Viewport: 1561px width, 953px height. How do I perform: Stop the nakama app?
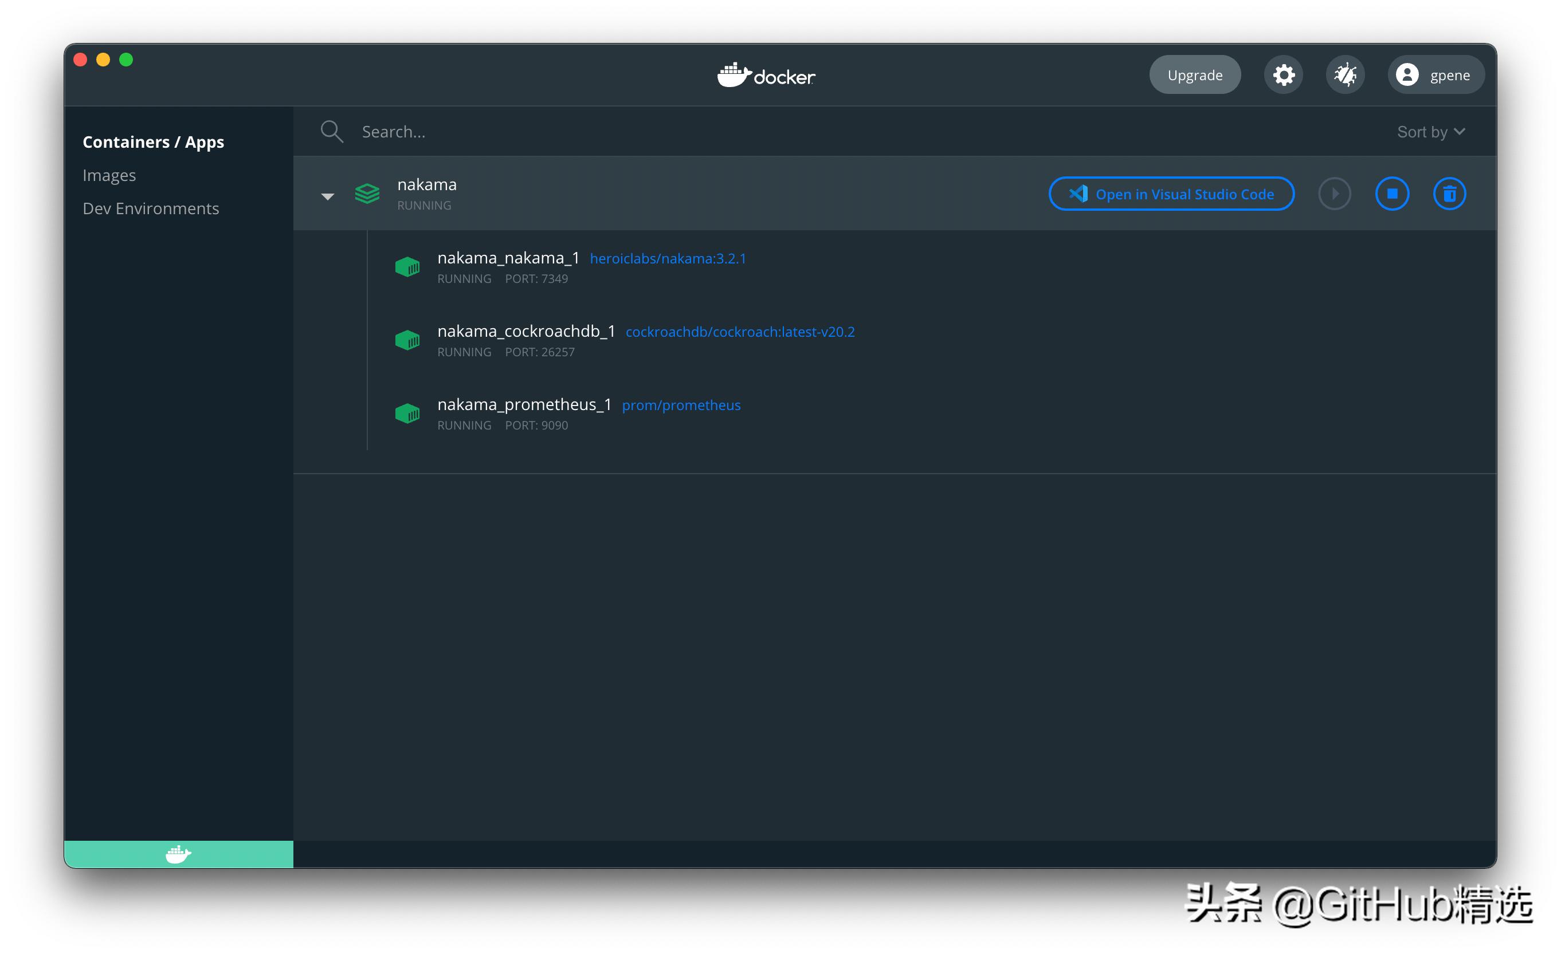click(1391, 194)
